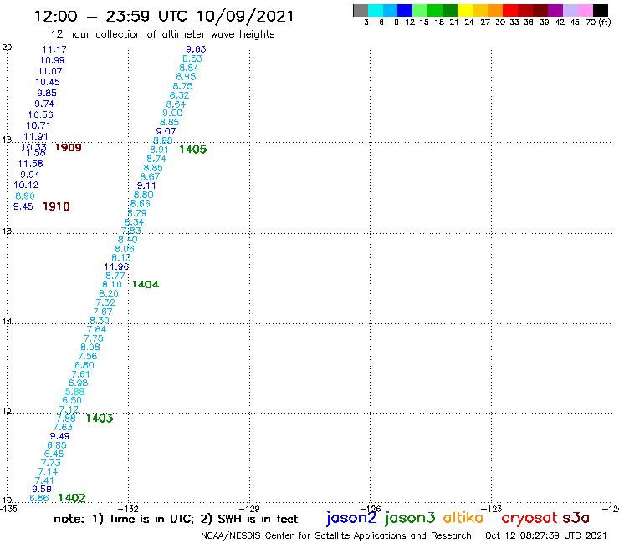Screen dimensions: 619x543
Task: Click the 7.75 wave height value
Action: point(94,338)
